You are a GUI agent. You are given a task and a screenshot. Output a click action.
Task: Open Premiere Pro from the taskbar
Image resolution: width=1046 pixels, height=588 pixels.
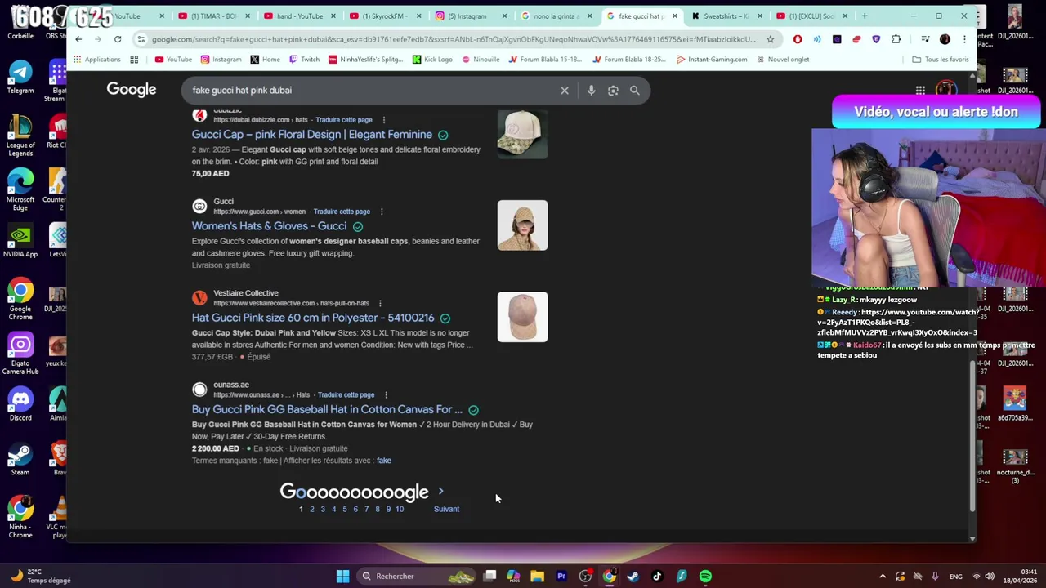[561, 577]
